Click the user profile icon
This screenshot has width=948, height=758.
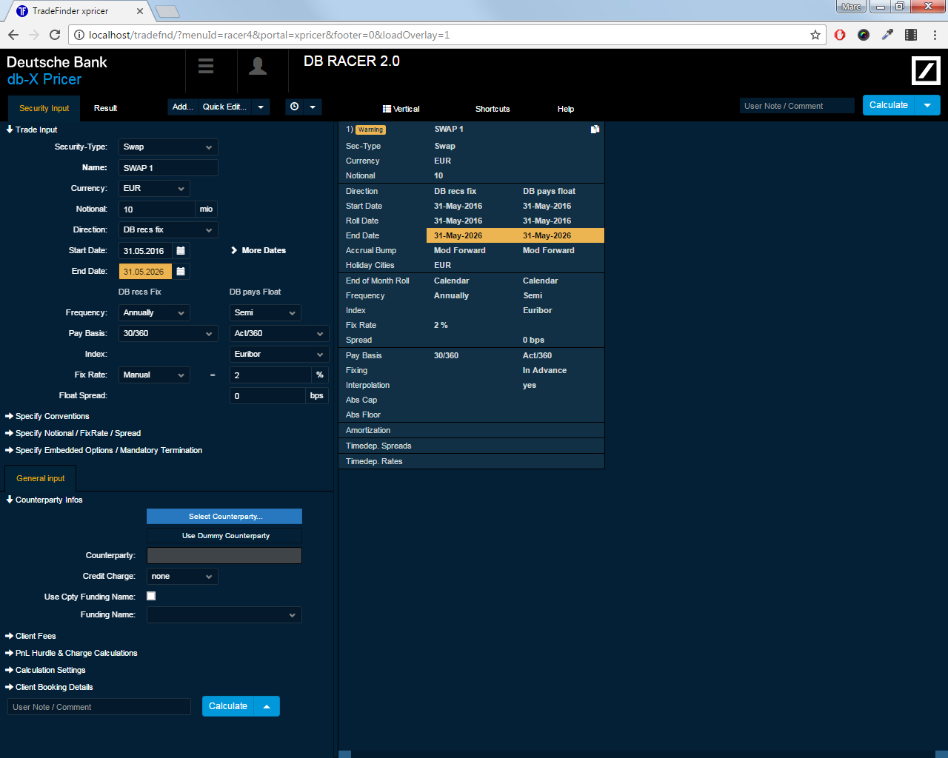(258, 67)
